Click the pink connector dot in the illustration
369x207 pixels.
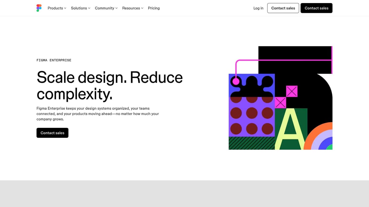point(236,81)
